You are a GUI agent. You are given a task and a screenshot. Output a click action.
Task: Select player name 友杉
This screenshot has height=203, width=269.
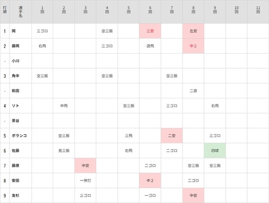[x=15, y=196]
